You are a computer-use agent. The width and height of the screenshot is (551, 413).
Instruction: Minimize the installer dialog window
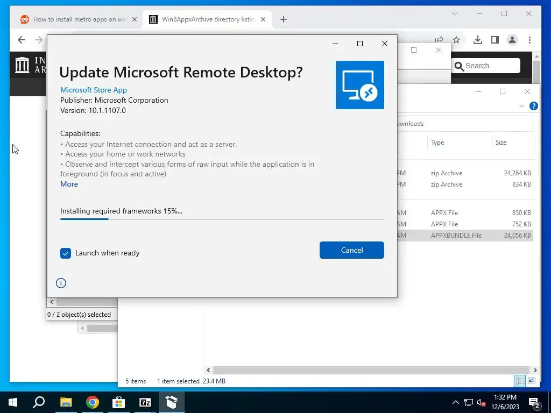tap(335, 44)
